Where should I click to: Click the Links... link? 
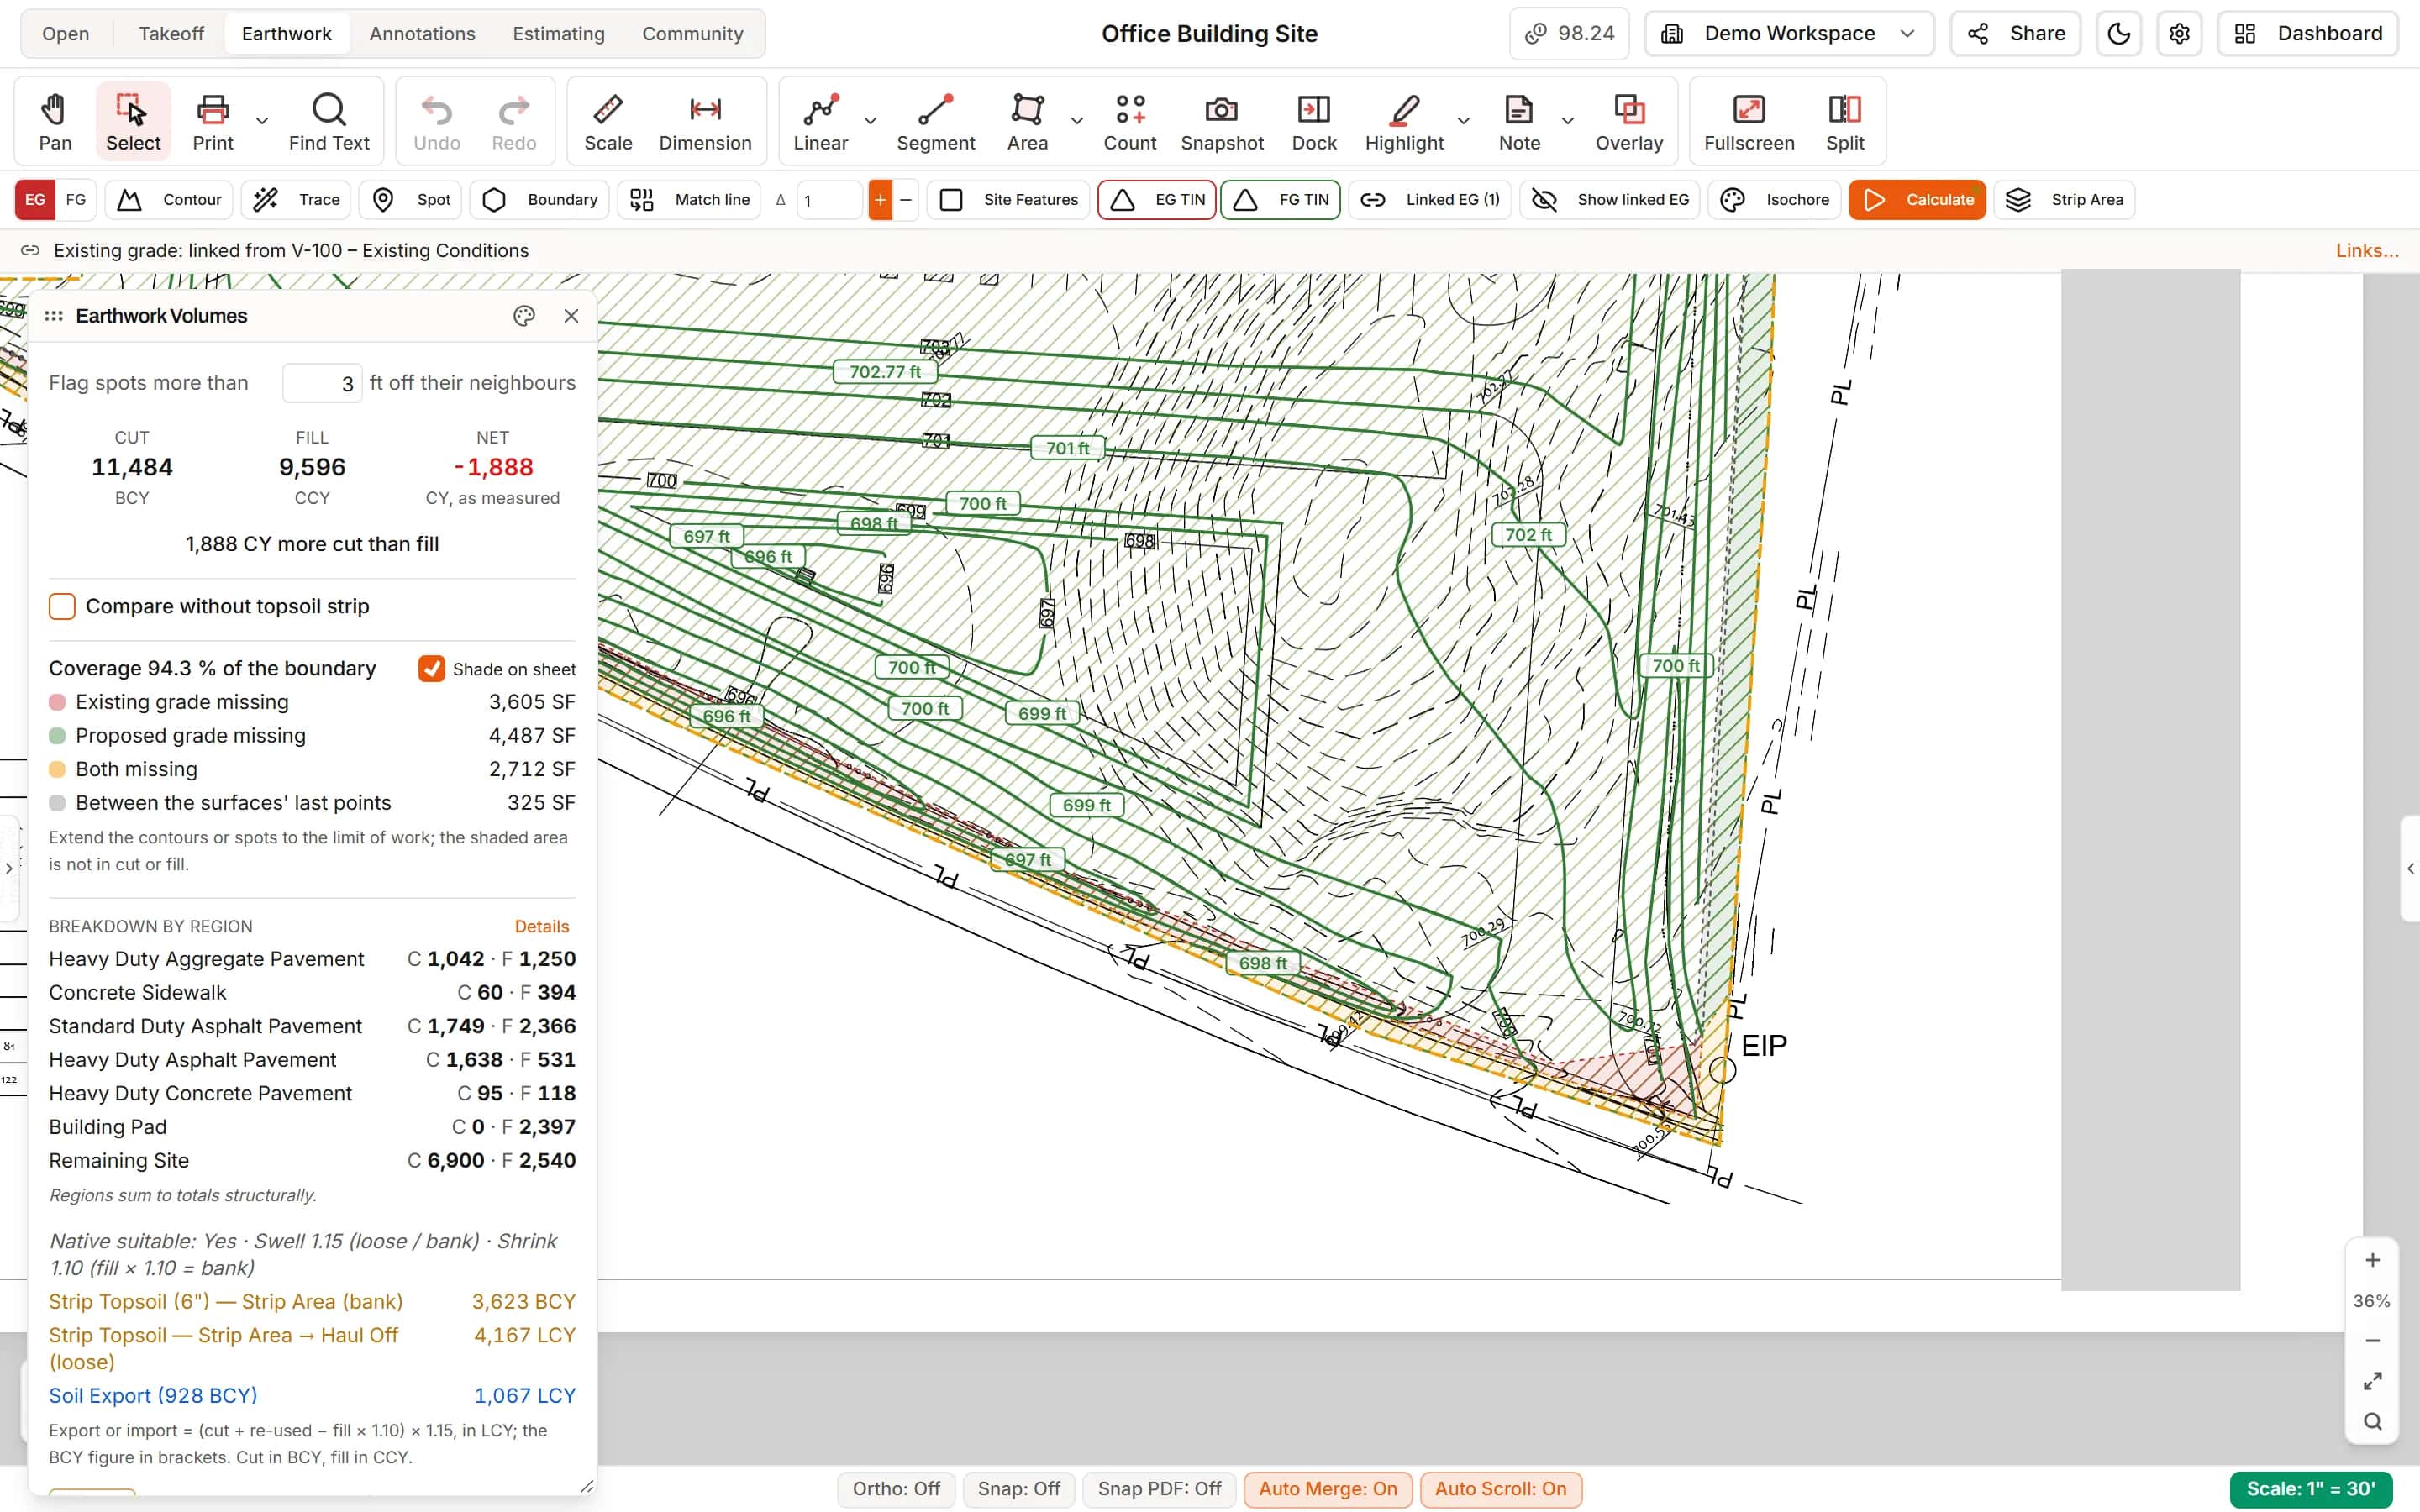(x=2367, y=251)
